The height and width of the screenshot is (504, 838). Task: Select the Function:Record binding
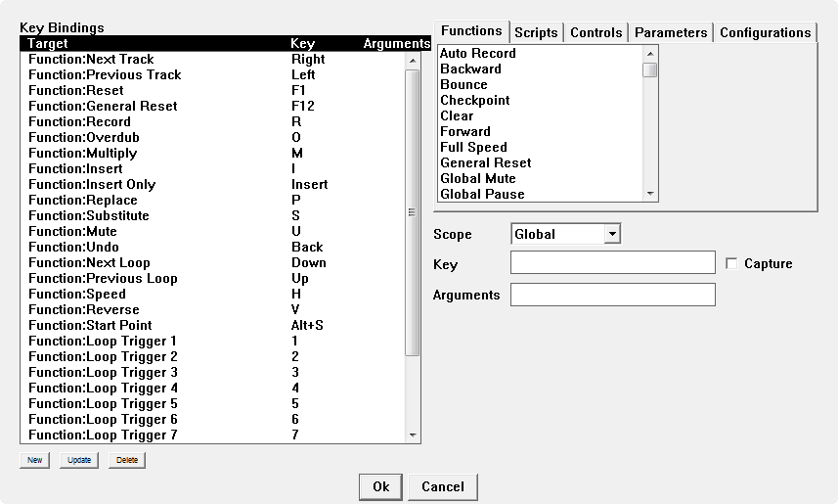(x=213, y=121)
